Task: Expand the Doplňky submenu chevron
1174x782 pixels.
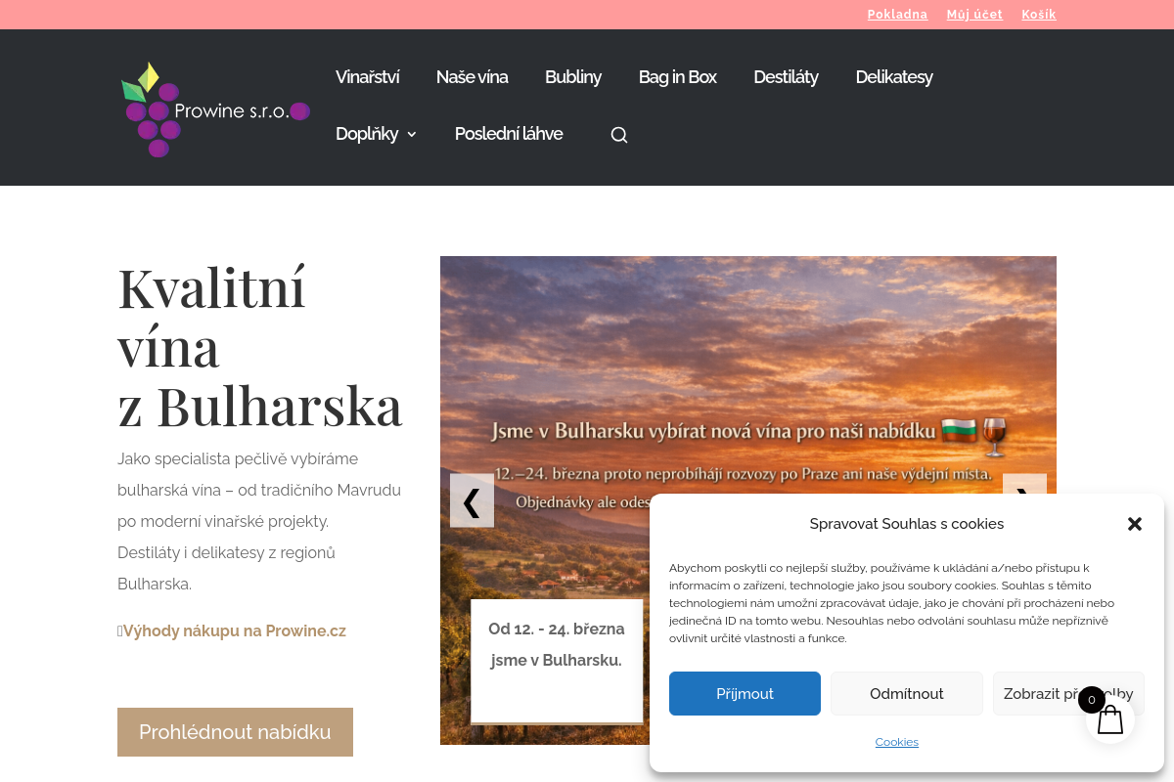Action: (x=412, y=134)
